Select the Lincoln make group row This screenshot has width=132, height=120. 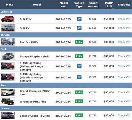[66, 108]
